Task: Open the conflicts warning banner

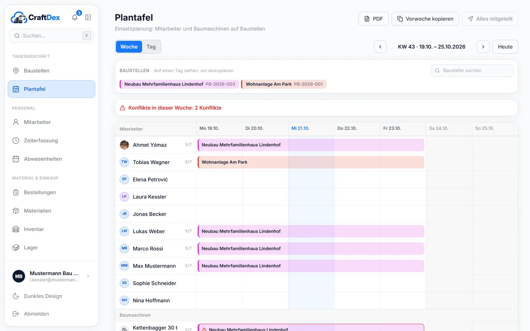Action: 316,108
